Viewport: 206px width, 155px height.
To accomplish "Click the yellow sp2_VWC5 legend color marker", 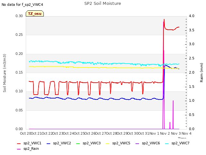I will coord(108,143).
